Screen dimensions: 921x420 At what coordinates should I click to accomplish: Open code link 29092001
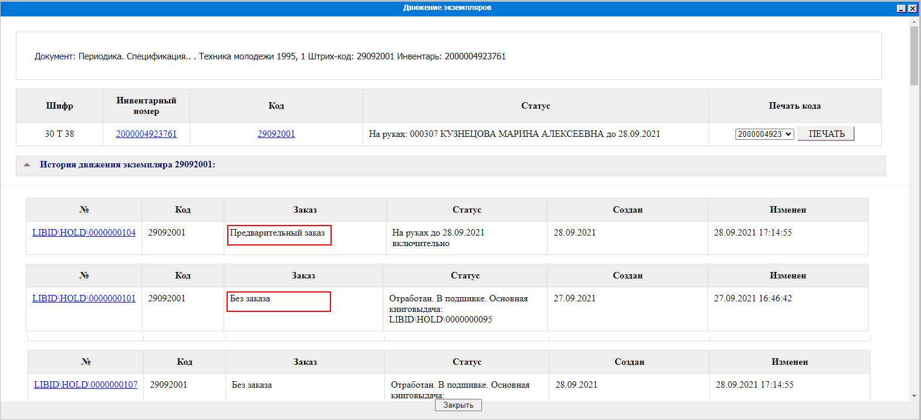click(x=276, y=134)
